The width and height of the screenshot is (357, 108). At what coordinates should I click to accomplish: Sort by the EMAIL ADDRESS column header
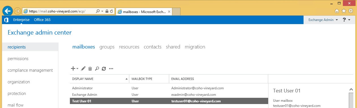218,79
